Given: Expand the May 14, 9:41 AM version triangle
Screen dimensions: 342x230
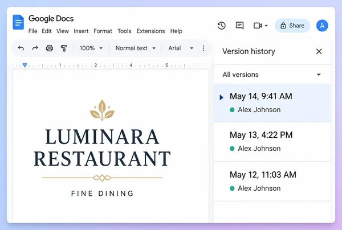Looking at the screenshot, I should click(x=221, y=97).
